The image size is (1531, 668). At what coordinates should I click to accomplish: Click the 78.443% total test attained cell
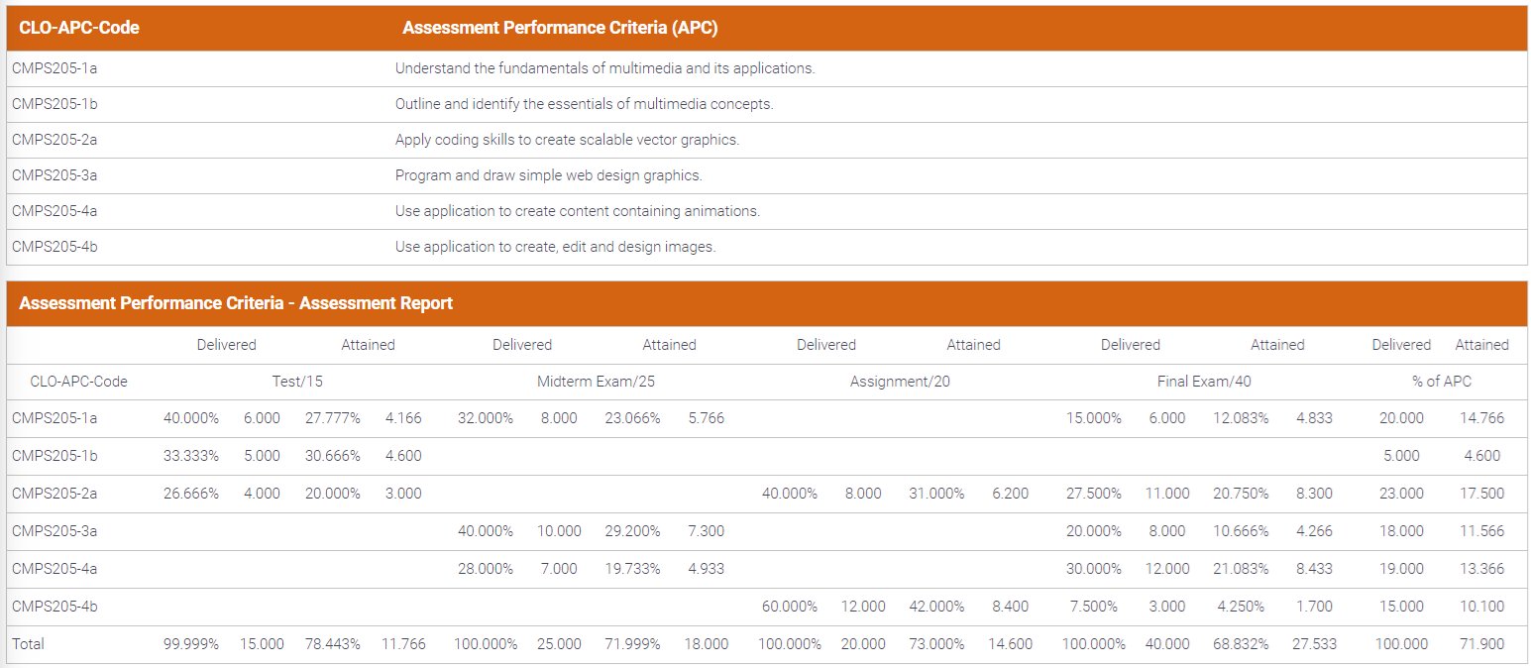click(x=332, y=644)
